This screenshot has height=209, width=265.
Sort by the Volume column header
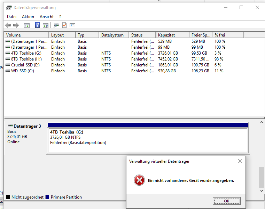pos(26,35)
